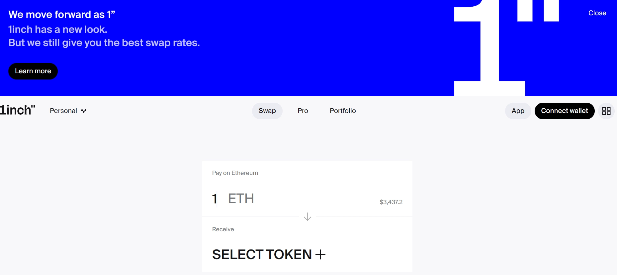Click the Pay on Ethereum label
Viewport: 617px width, 275px height.
[x=235, y=173]
